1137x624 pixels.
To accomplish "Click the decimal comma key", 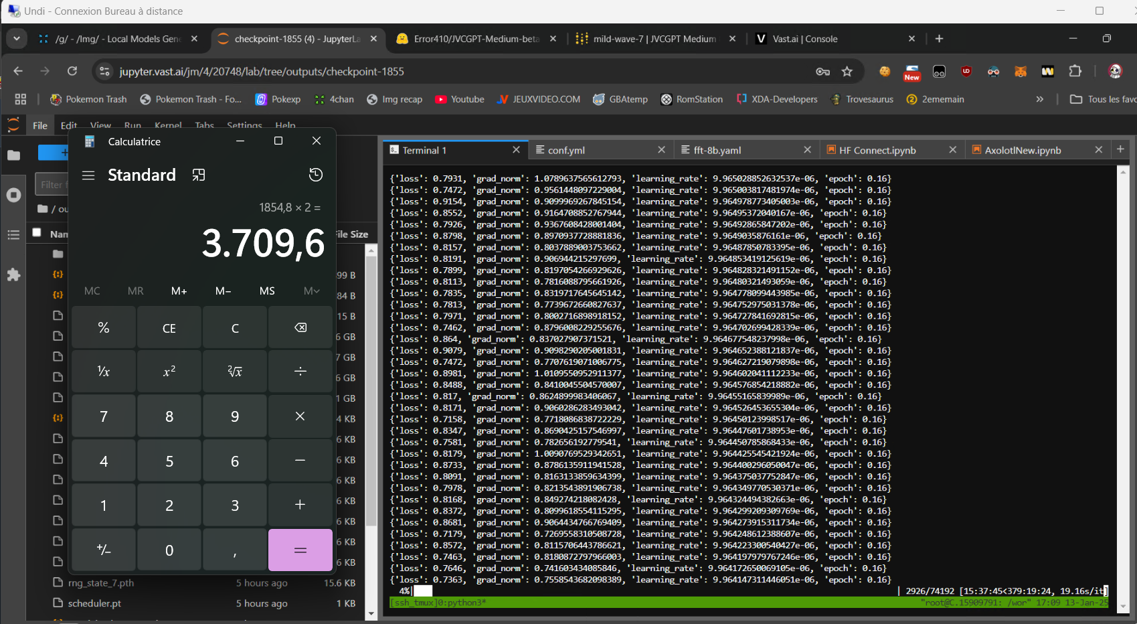I will point(235,550).
